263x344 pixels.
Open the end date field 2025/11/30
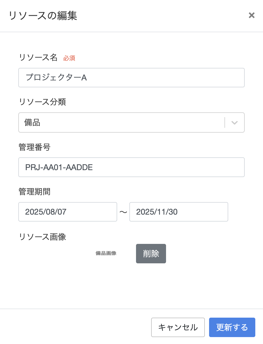(179, 212)
